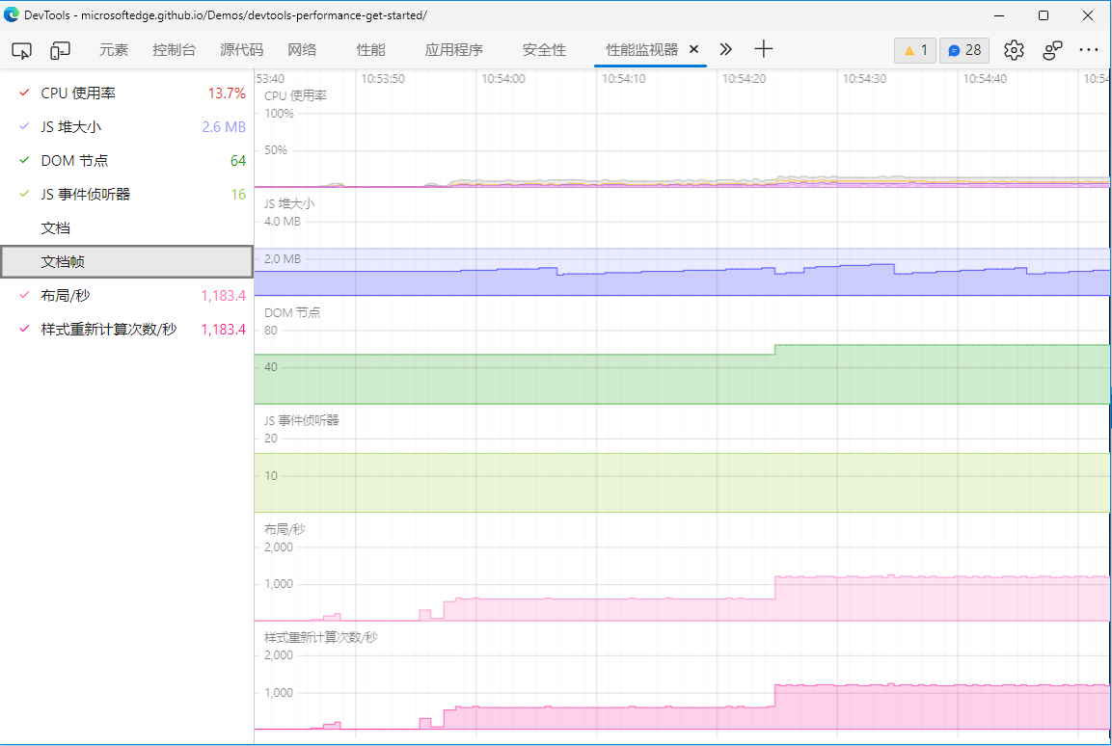Close the 性能监视器 tab
Screen dimensions: 1112x746
pyautogui.click(x=693, y=49)
